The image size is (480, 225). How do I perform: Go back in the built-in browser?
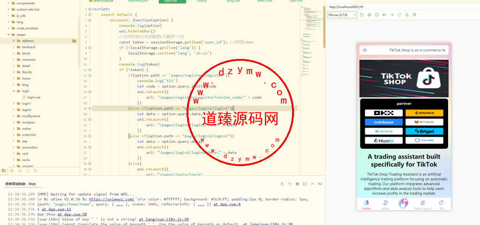[384, 15]
